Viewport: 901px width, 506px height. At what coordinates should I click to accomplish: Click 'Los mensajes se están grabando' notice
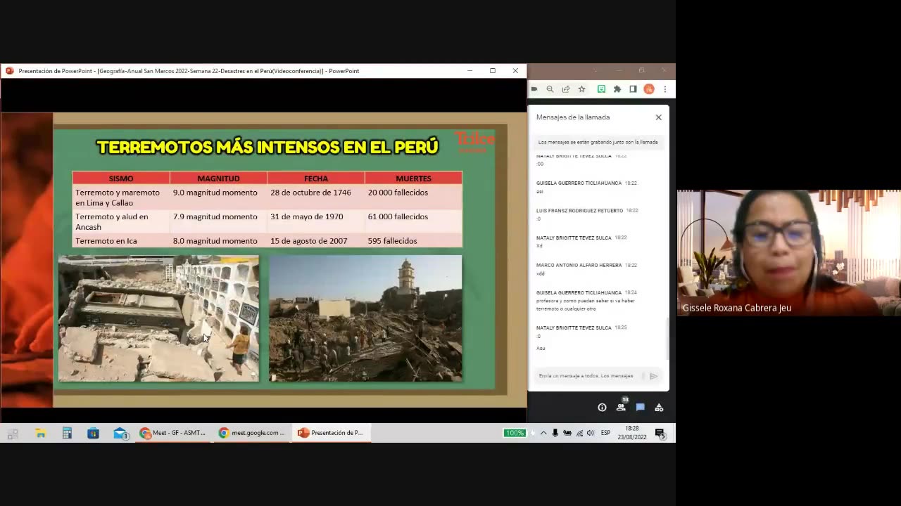click(x=598, y=142)
